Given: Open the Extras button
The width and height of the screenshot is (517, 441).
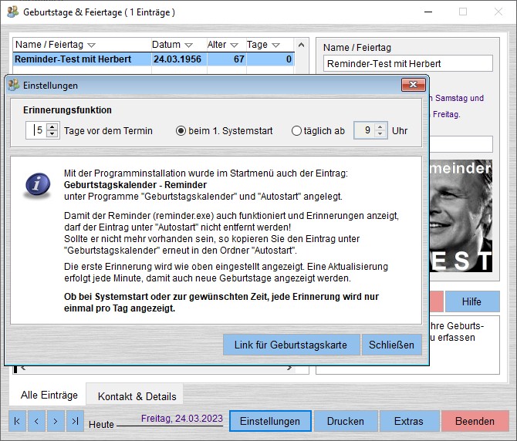Looking at the screenshot, I should [x=409, y=421].
